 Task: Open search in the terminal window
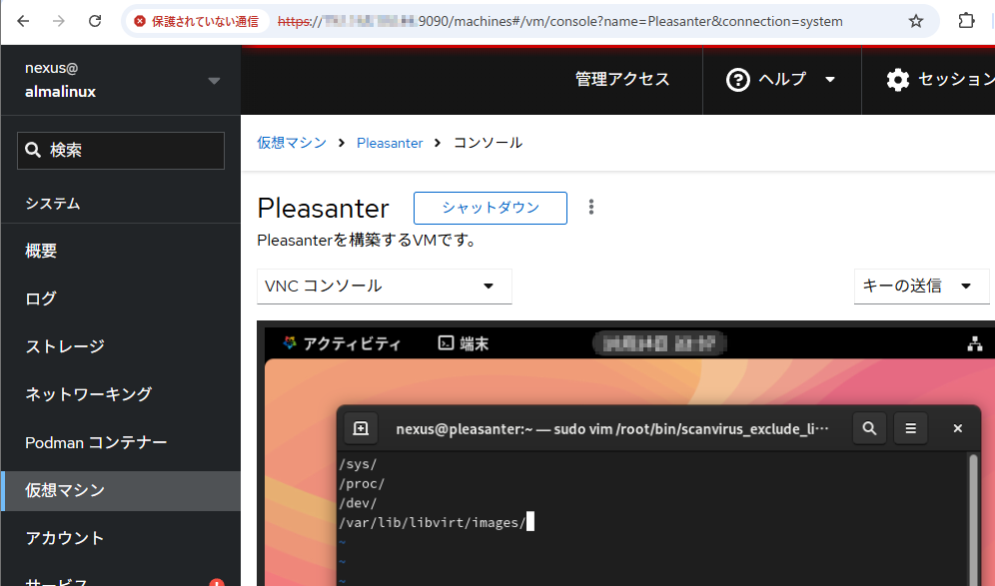tap(869, 428)
